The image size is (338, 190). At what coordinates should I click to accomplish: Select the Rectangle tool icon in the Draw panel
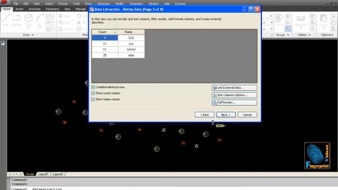coord(49,16)
